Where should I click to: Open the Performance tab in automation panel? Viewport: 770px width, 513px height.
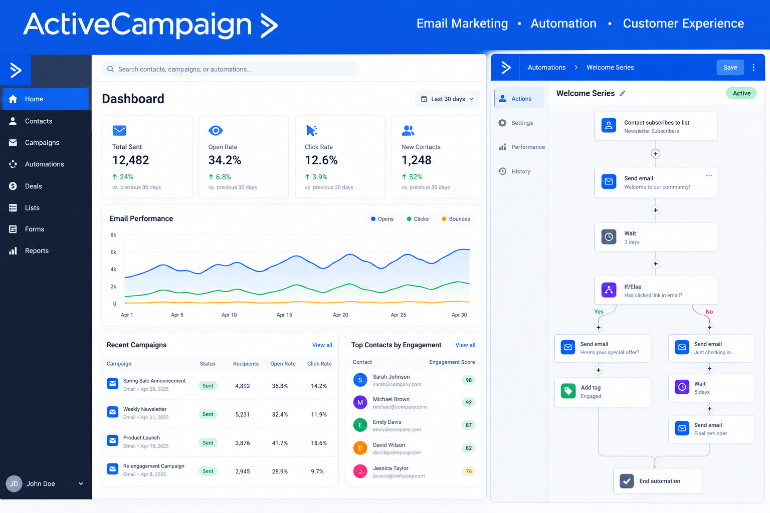(x=521, y=147)
